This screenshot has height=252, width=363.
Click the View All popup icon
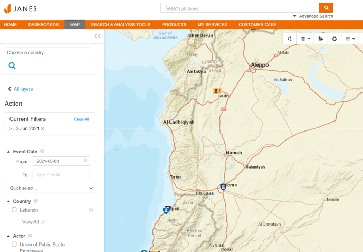(x=43, y=222)
